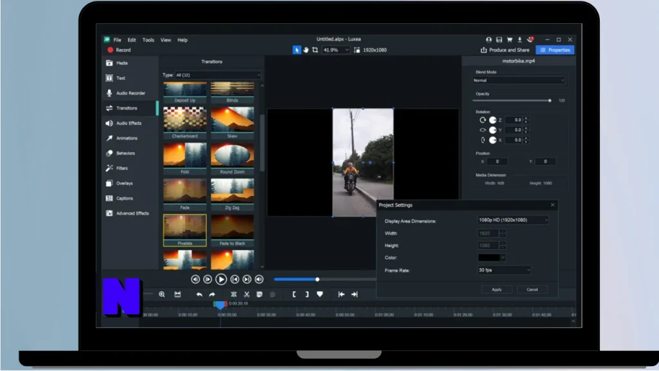Set the out point bracket
This screenshot has width=659, height=371.
(x=307, y=294)
